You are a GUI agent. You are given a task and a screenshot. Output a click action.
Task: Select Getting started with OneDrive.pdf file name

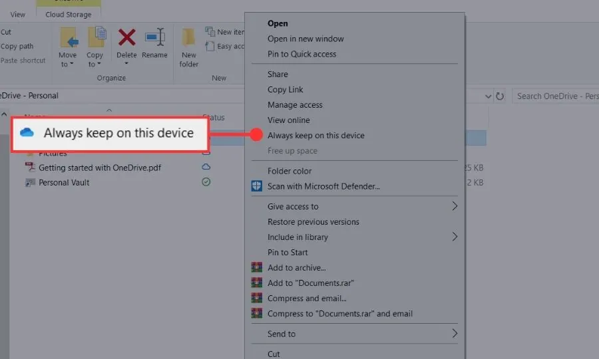100,168
